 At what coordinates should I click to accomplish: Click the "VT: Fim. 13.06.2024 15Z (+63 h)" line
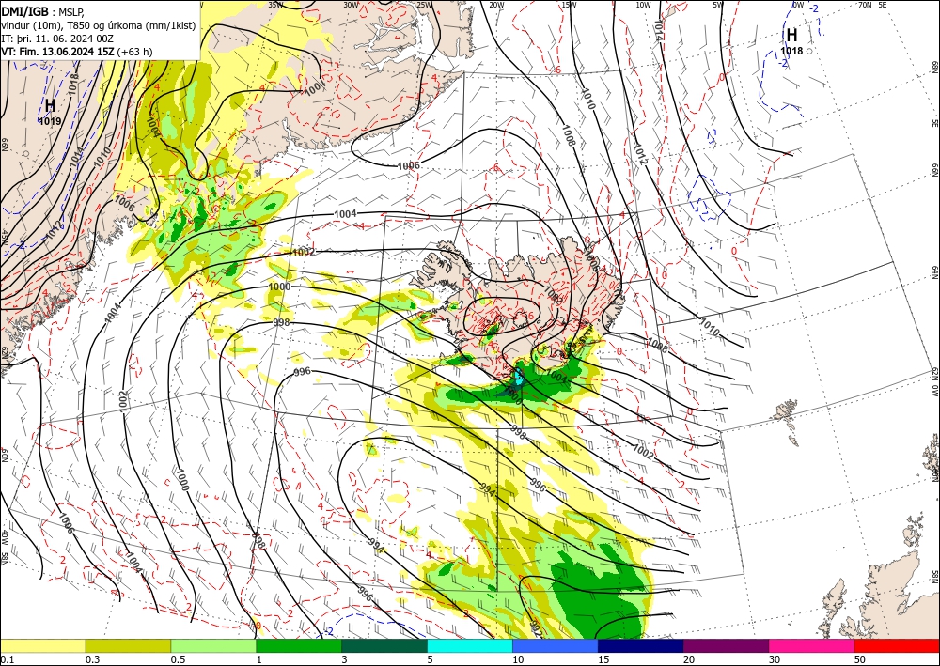point(77,52)
